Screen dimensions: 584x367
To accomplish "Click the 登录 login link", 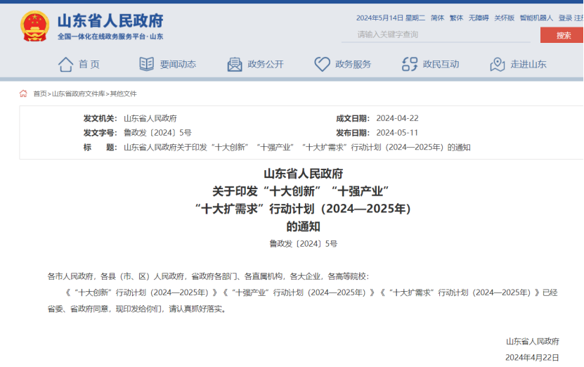I will click(x=565, y=18).
